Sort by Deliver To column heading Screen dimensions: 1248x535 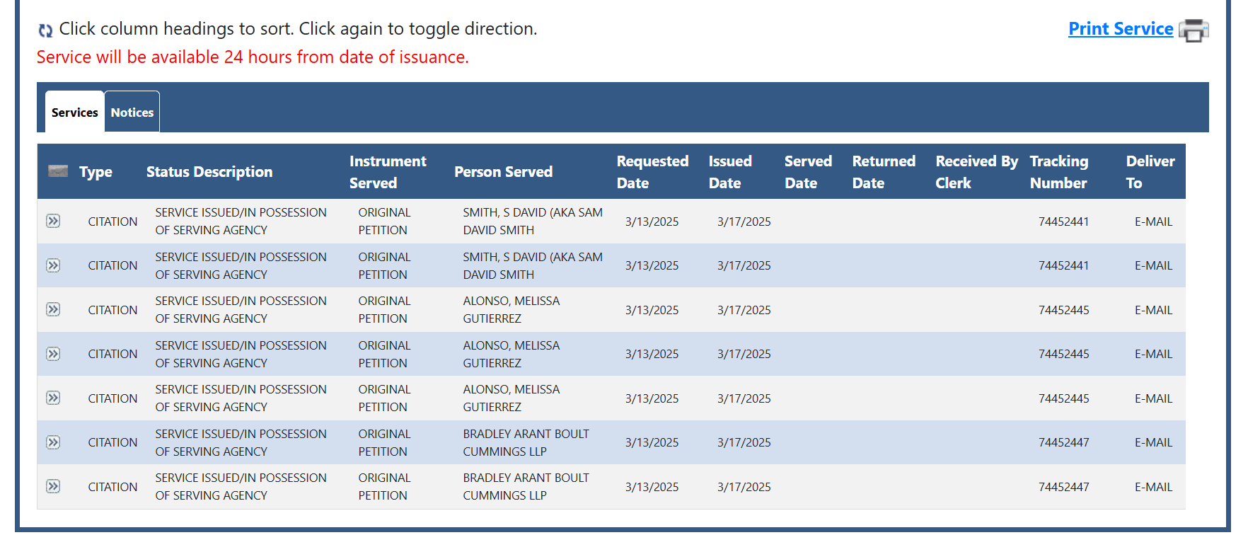coord(1150,172)
